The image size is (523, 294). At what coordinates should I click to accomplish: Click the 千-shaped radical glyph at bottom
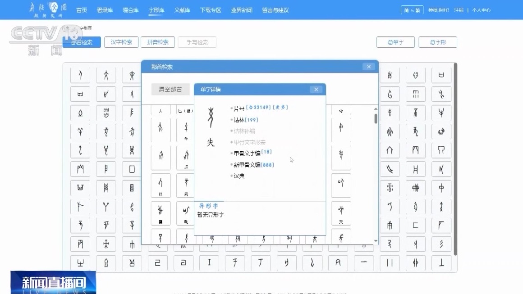click(x=235, y=262)
